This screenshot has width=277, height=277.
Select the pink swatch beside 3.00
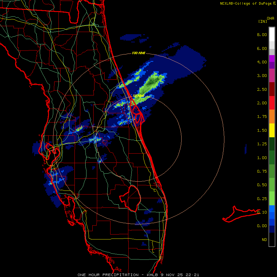(x=272, y=76)
